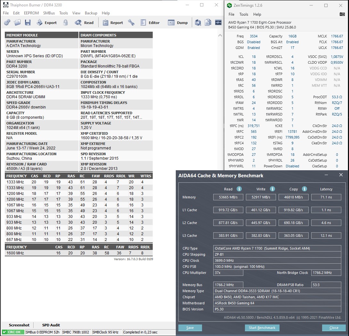Click the 1600 MHz XMP profile row

(79, 253)
